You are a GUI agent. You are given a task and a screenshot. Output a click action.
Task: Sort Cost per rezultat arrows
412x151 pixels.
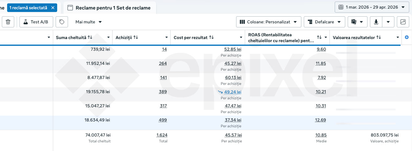tap(211, 37)
